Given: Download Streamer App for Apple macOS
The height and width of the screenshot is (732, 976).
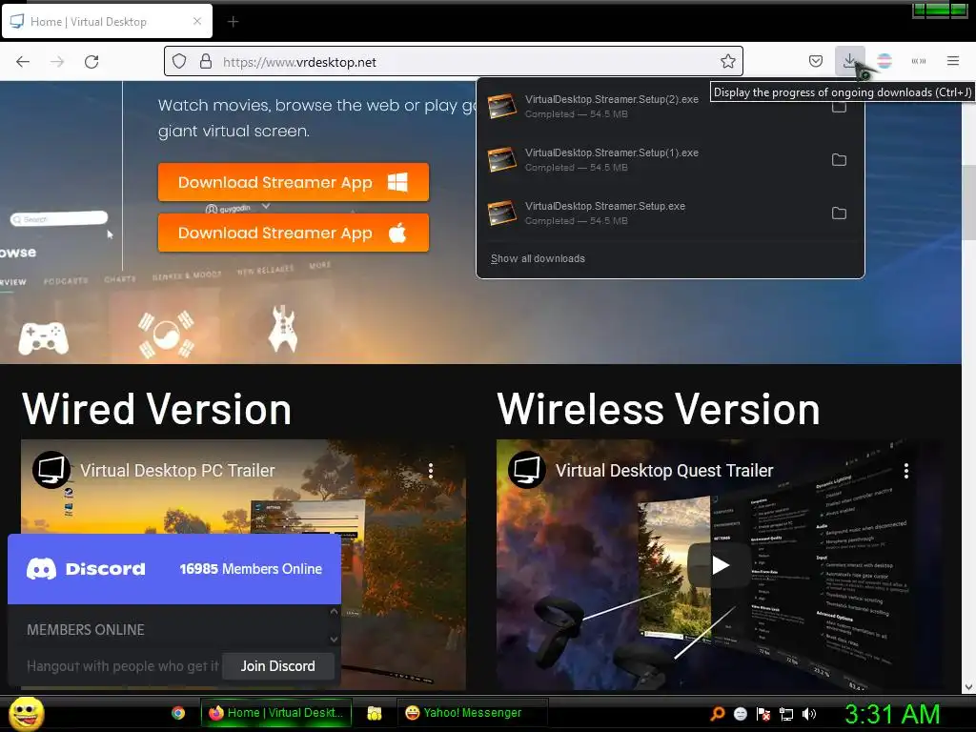Looking at the screenshot, I should pos(294,233).
